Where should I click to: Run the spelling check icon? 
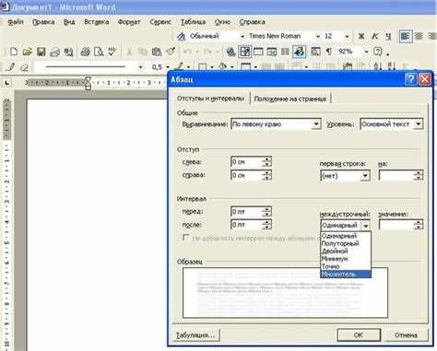point(112,52)
